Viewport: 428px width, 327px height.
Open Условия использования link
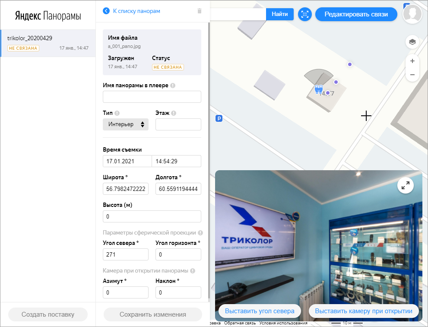pos(283,323)
